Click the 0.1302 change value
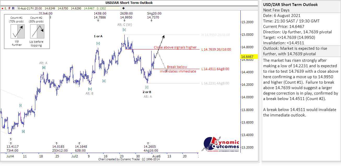The height and width of the screenshot is (166, 341). point(101,8)
